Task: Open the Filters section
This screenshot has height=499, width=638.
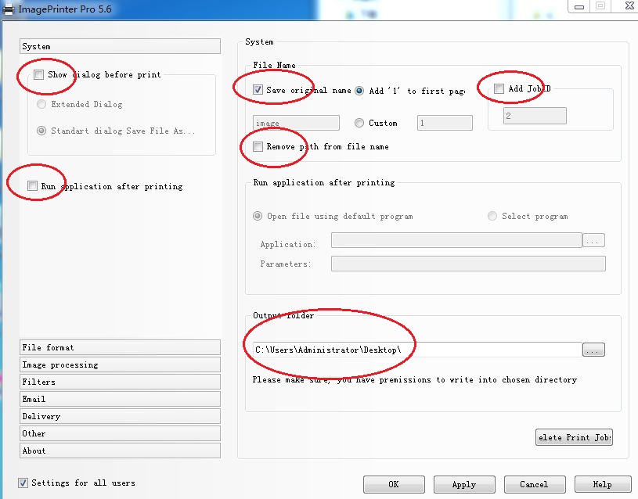Action: (120, 382)
